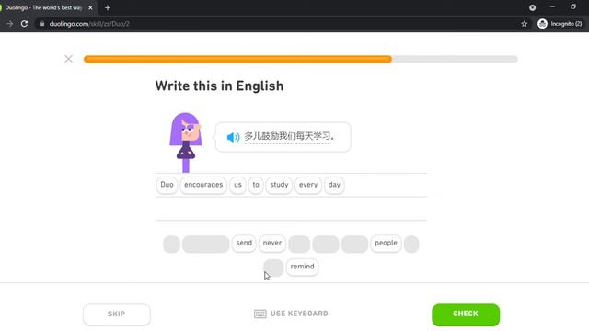Play the Chinese sentence audio

coord(233,137)
